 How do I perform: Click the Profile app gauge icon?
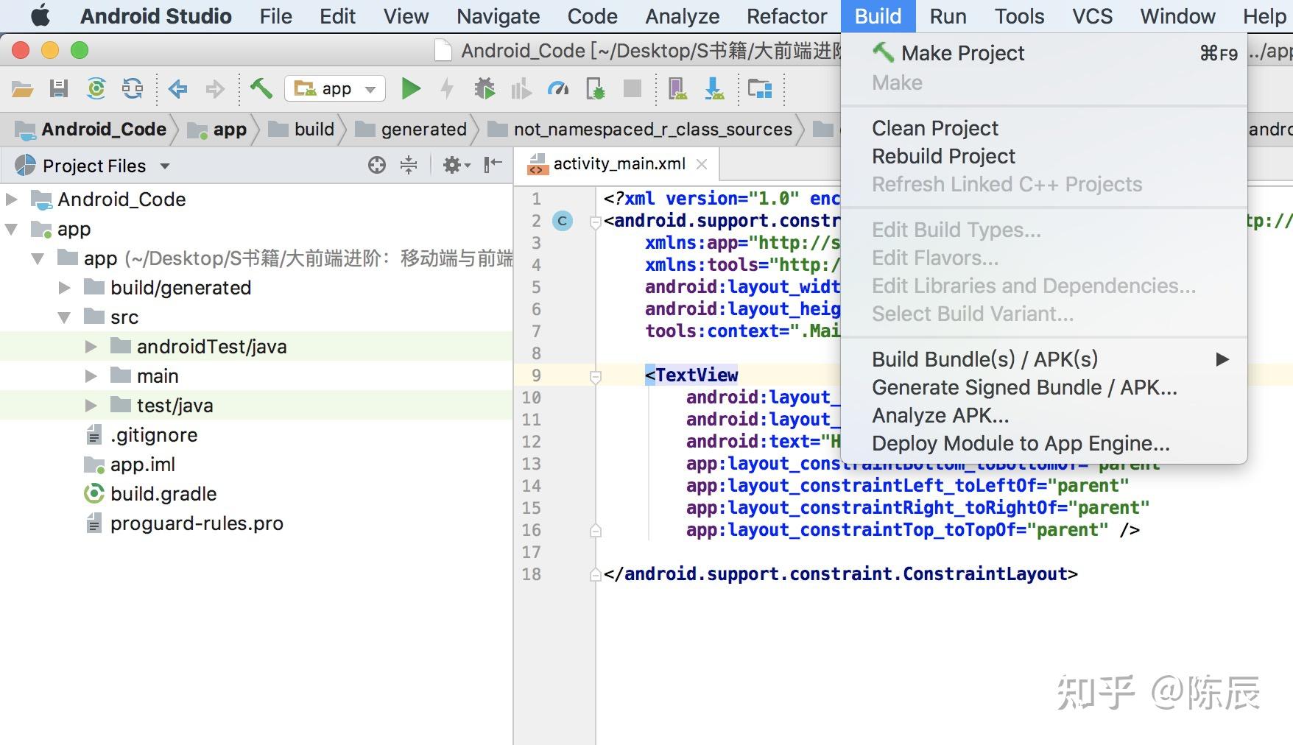click(x=558, y=89)
